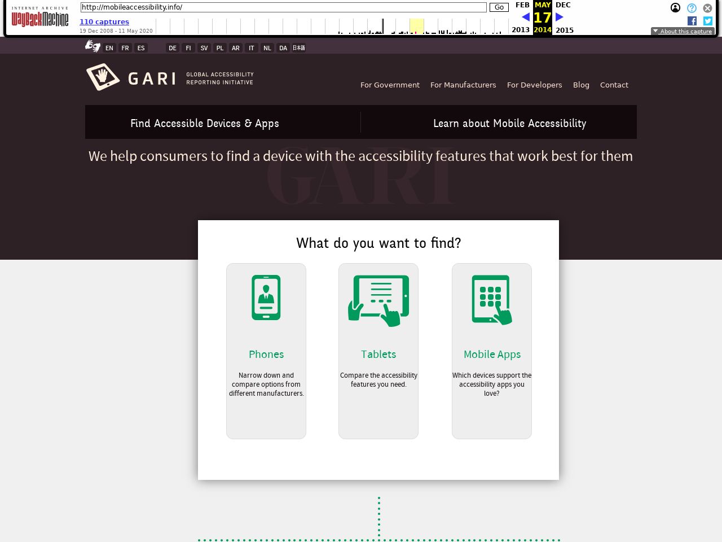Open Wayback help question mark icon
The image size is (722, 542).
click(x=692, y=8)
